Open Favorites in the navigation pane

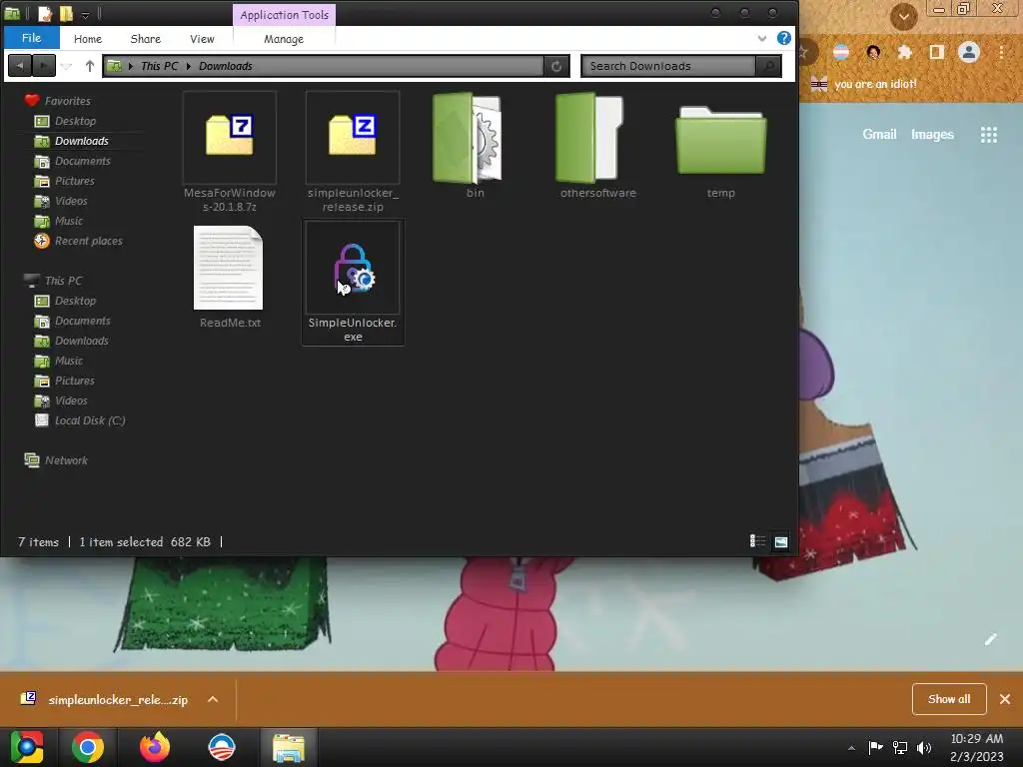tap(67, 101)
